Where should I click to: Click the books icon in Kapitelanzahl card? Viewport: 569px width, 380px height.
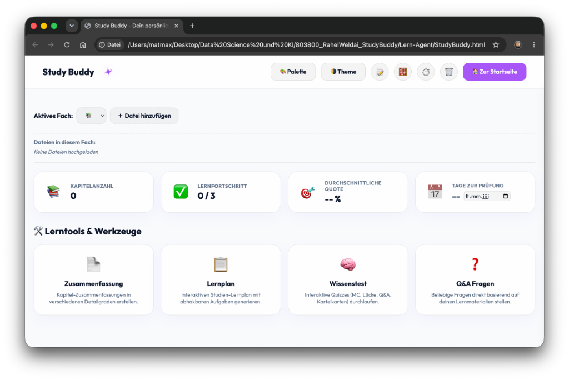coord(53,191)
